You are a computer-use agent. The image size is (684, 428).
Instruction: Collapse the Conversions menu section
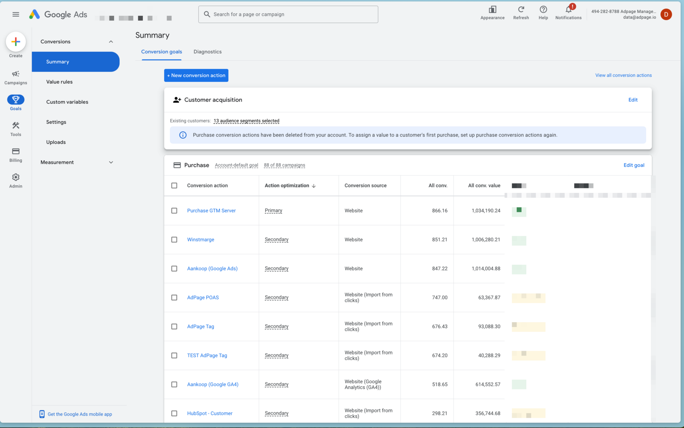point(111,42)
